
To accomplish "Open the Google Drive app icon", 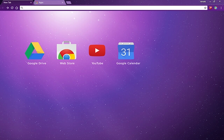I will (x=35, y=51).
